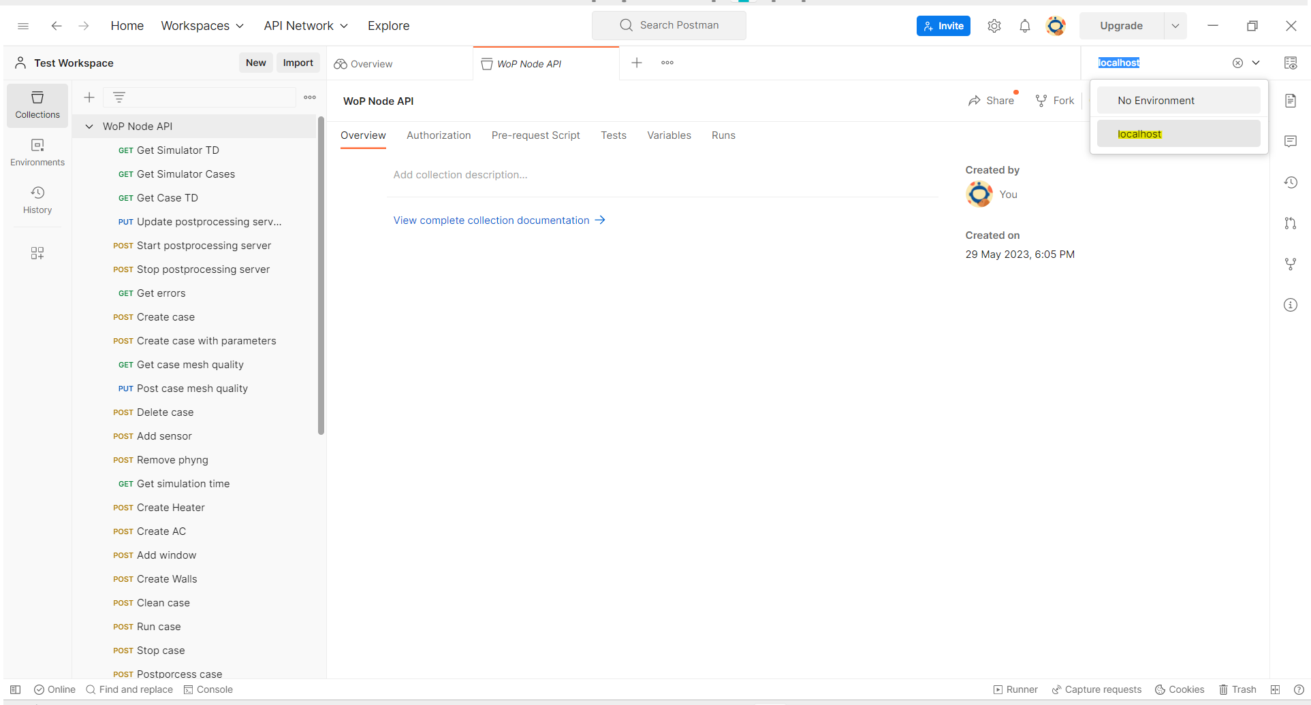Viewport: 1311px width, 705px height.
Task: Click the Fork button
Action: [1055, 101]
